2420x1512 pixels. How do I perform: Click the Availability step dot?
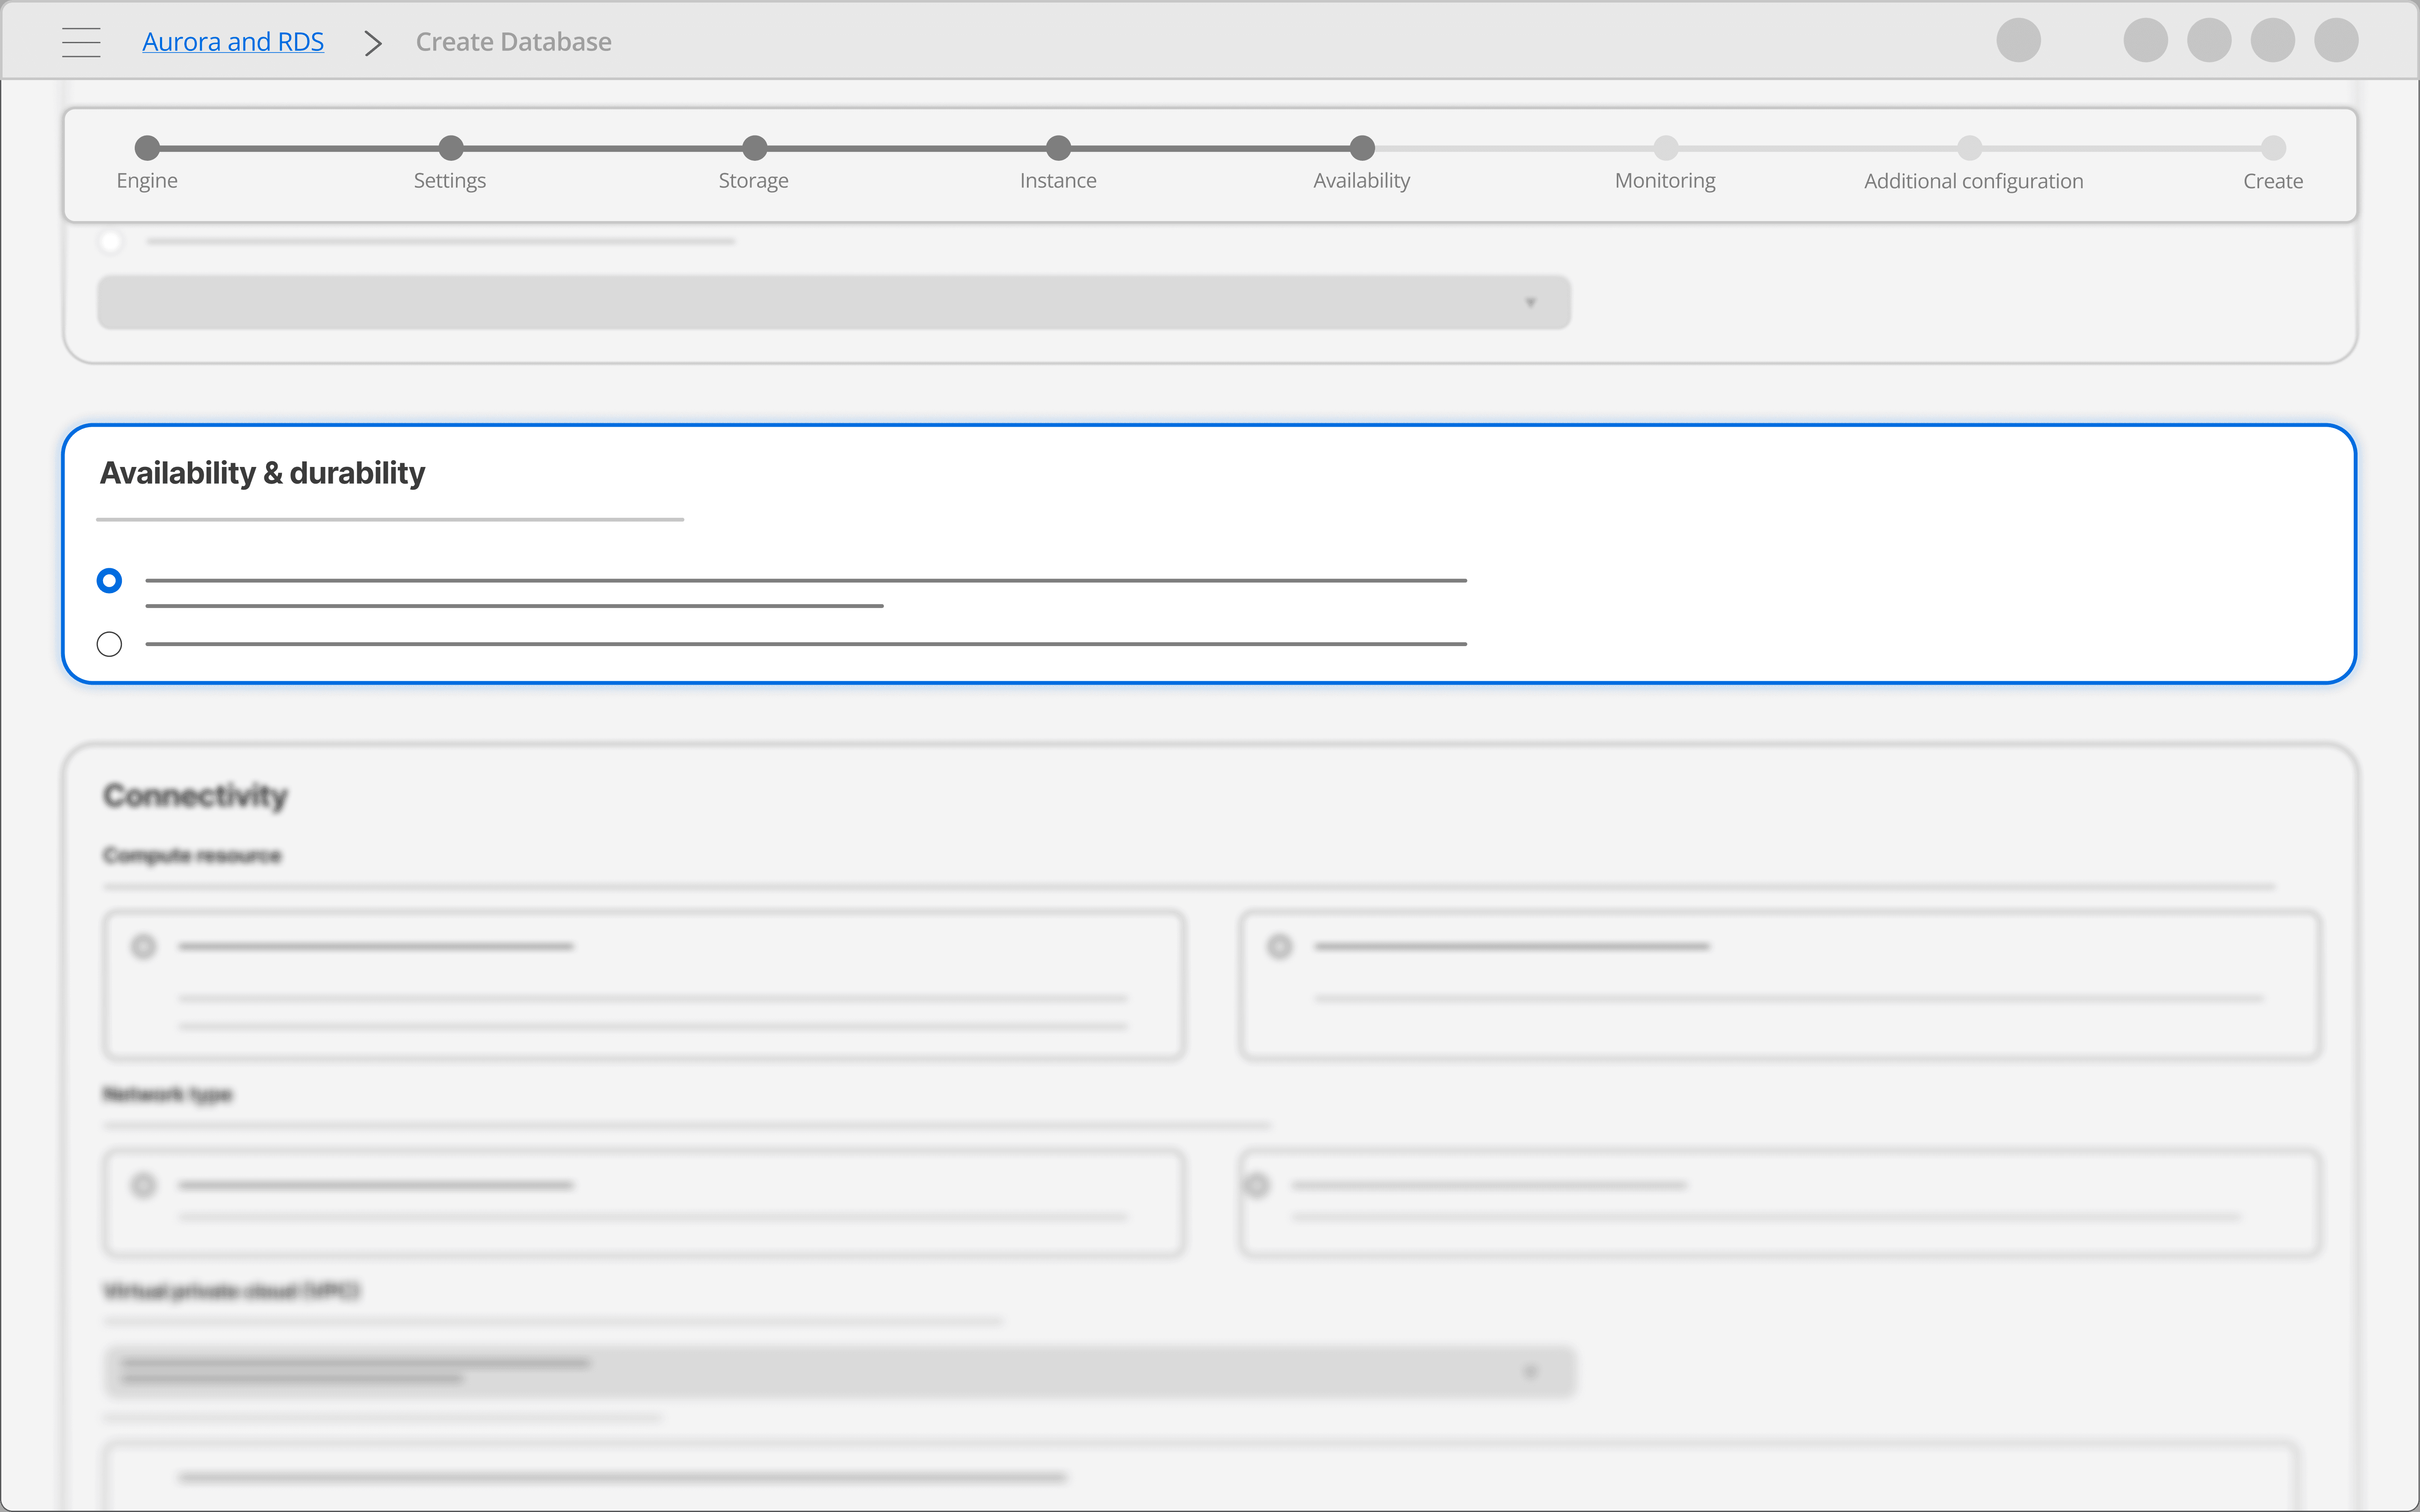[1362, 148]
